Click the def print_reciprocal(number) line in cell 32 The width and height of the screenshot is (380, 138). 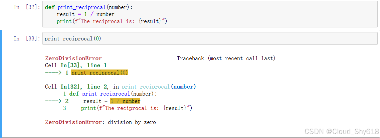[89, 7]
